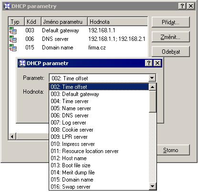Choose 011: Resource location server
Screen dimensions: 198x192
point(99,151)
